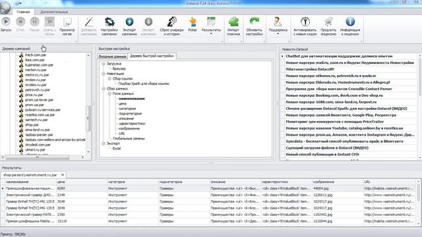Select the наименование data field
The height and width of the screenshot is (237, 422).
pyautogui.click(x=132, y=99)
